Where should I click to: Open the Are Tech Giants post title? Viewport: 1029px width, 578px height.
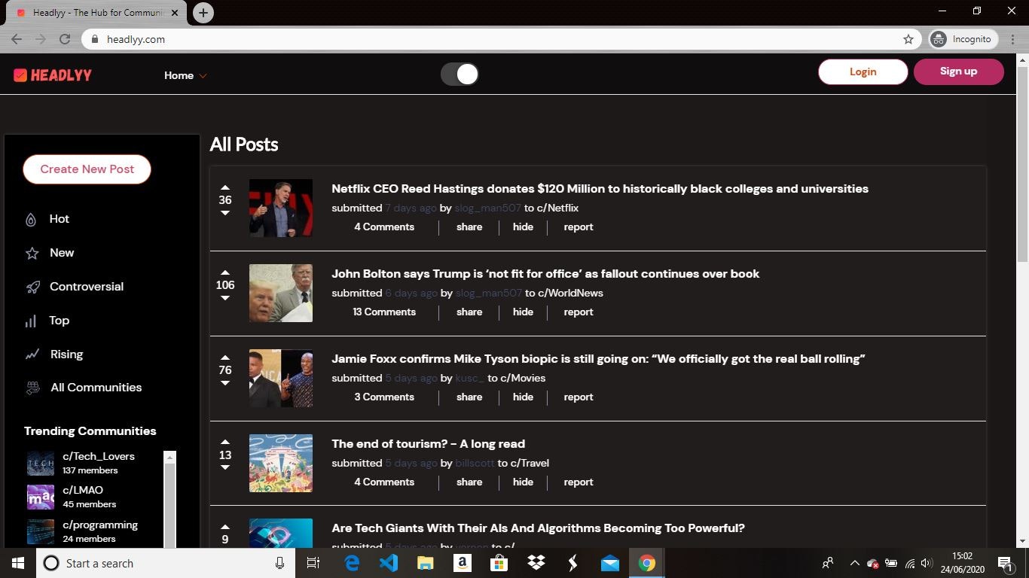(x=538, y=528)
